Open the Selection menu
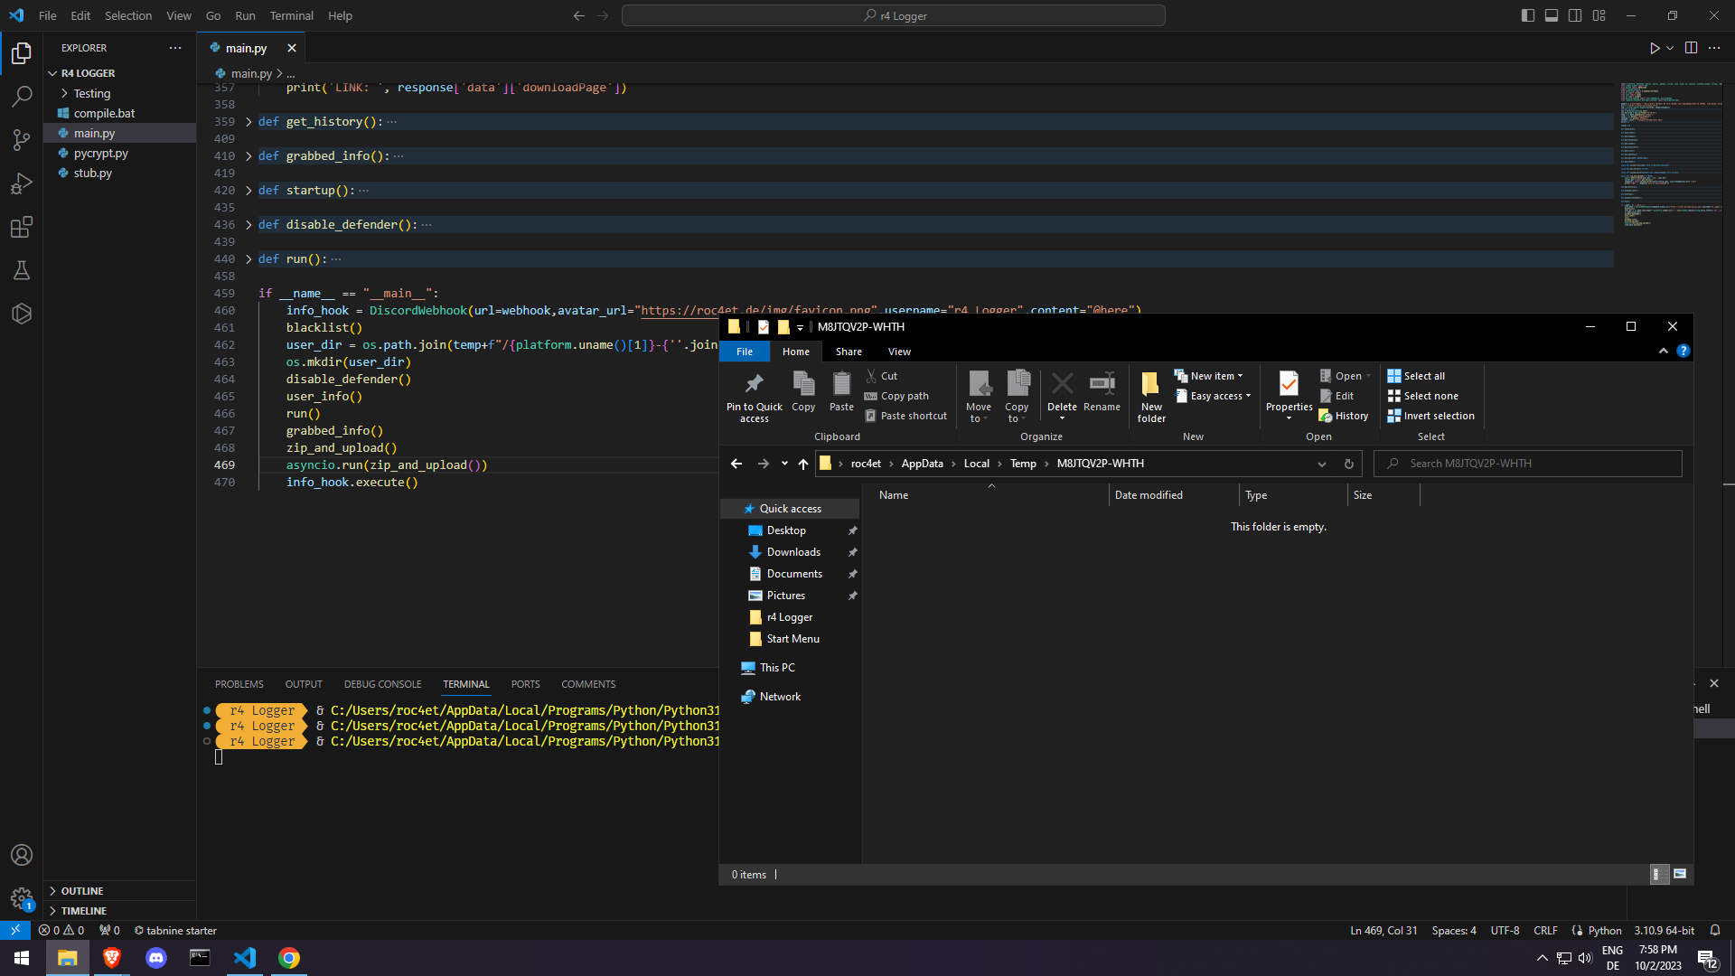The width and height of the screenshot is (1735, 976). point(128,15)
